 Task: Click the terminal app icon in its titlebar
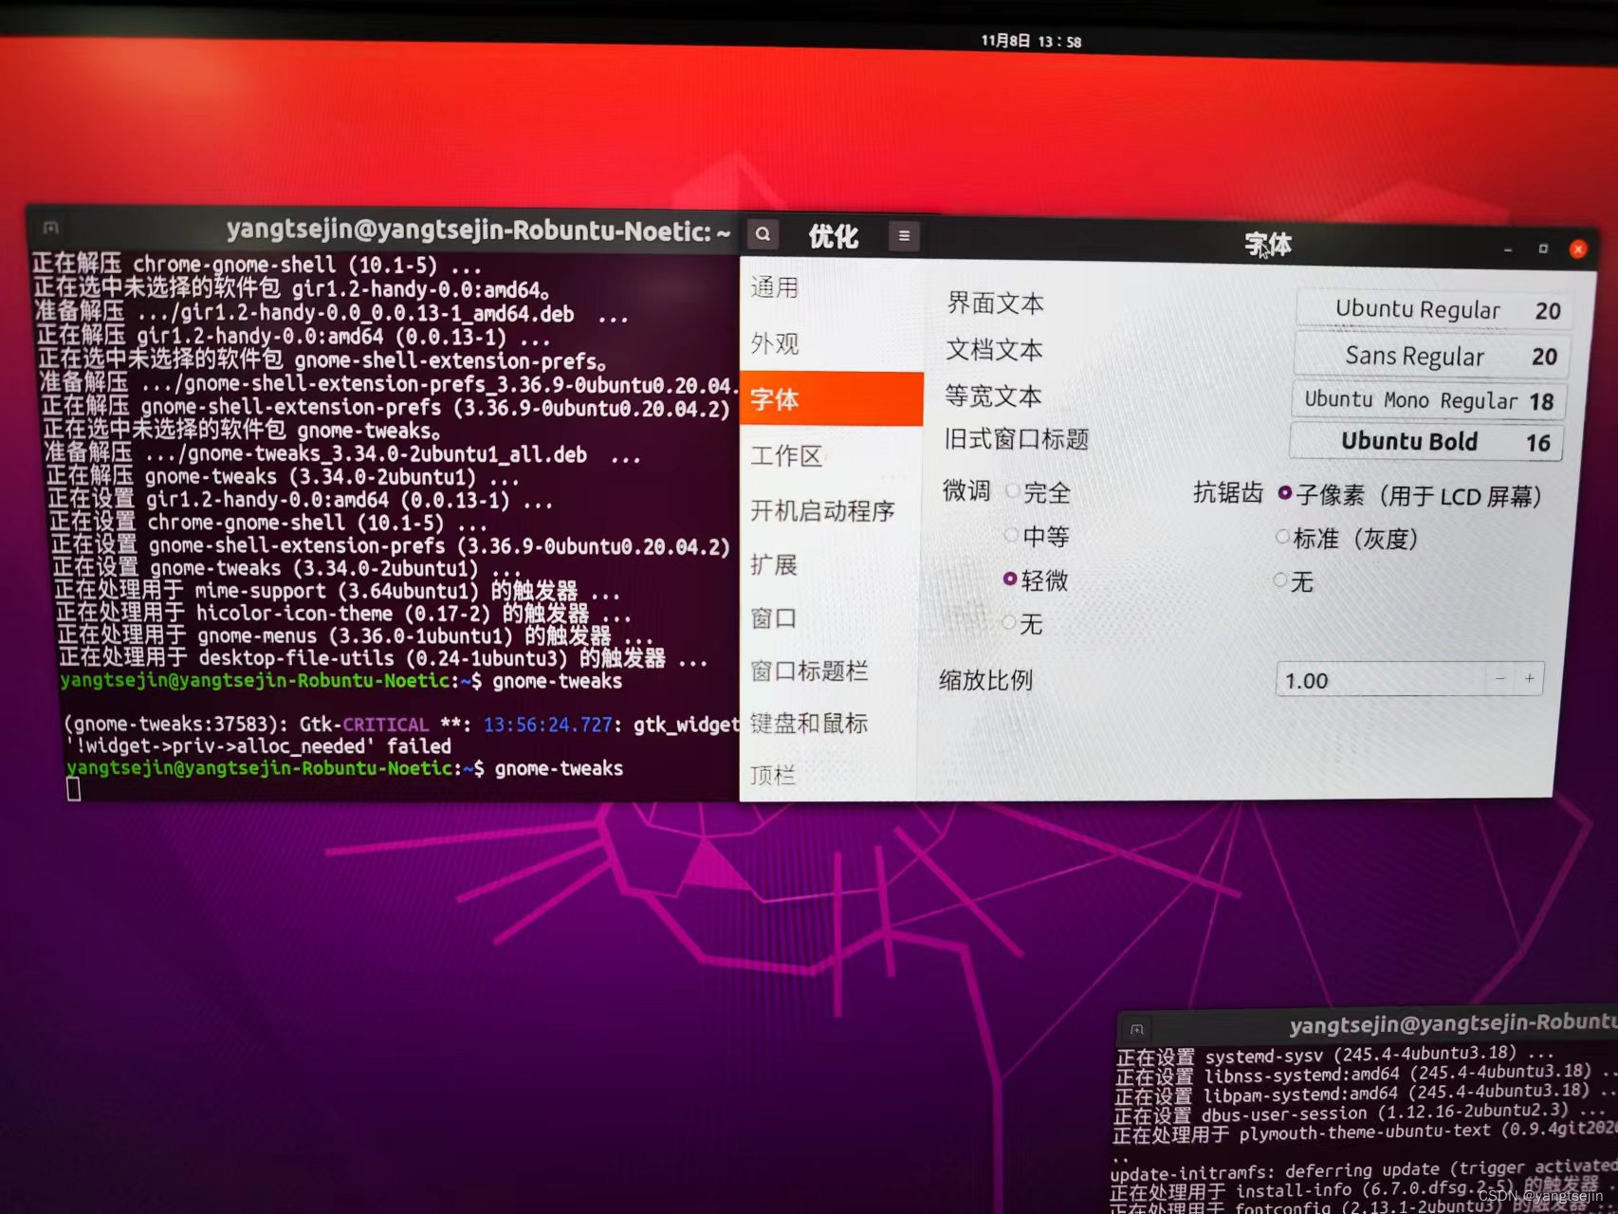point(50,229)
